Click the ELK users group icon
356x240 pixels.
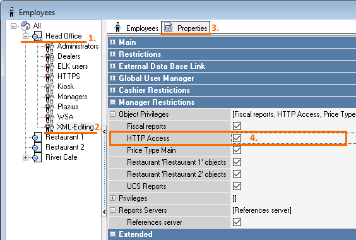pos(49,66)
